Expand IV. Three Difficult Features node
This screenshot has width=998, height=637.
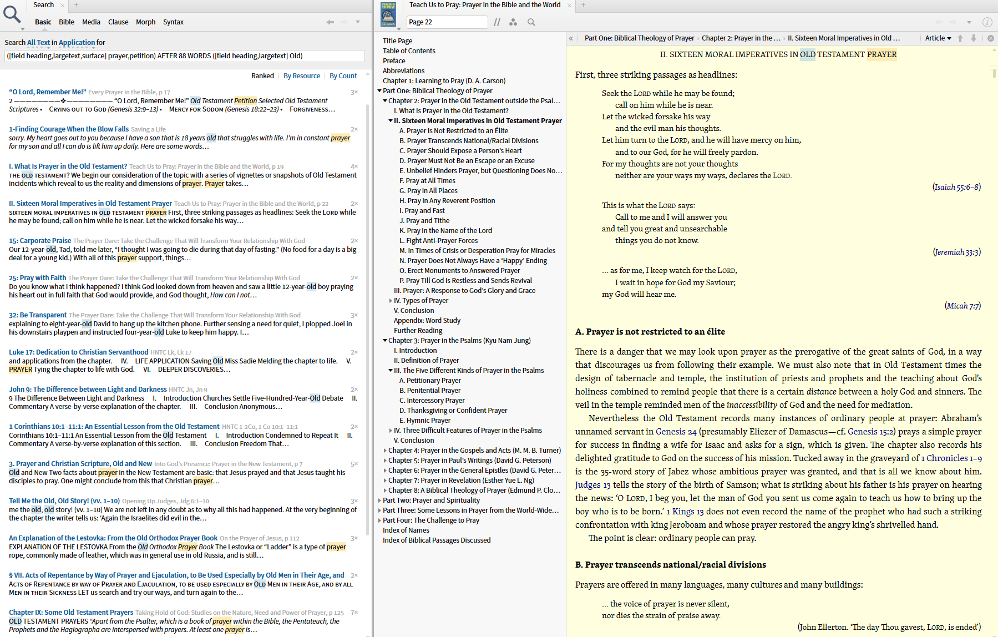391,431
